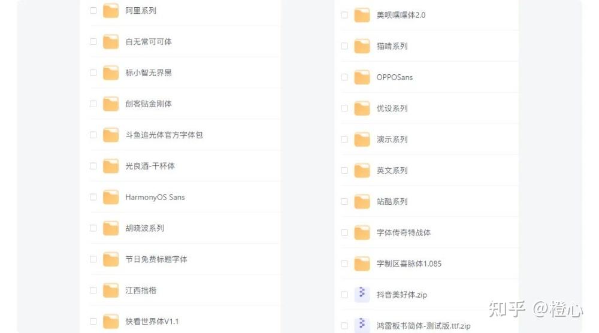Click the OPPOSans folder icon

click(362, 77)
